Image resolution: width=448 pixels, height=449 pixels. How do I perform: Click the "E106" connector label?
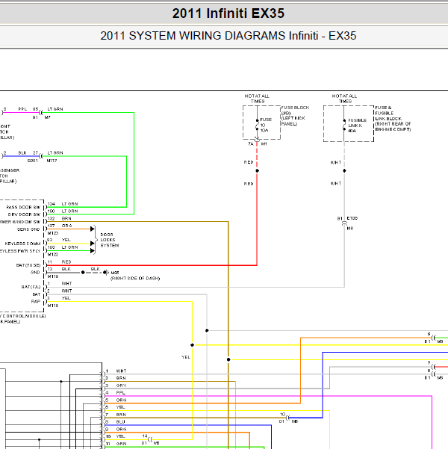[352, 218]
